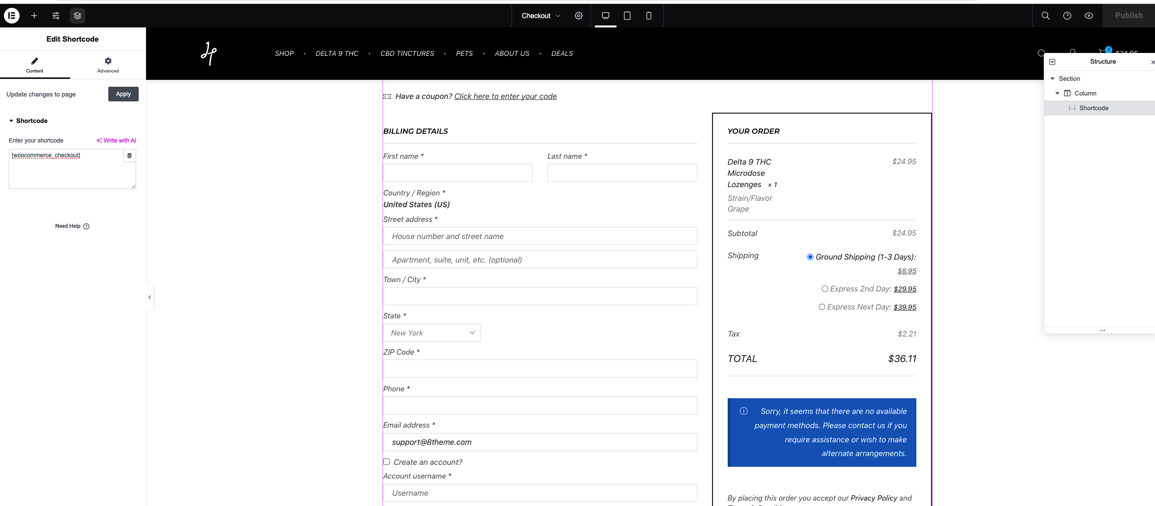Click the Shortcode bracket icon in Structure

pyautogui.click(x=1072, y=108)
